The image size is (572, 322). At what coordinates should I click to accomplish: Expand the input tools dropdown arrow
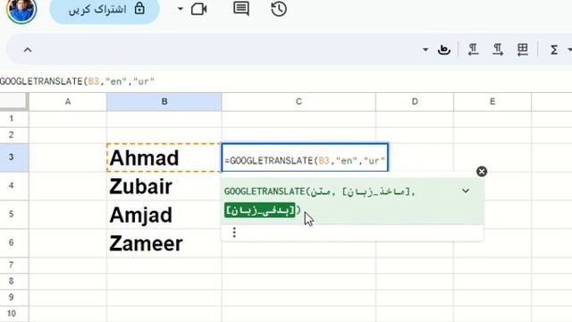tap(425, 50)
